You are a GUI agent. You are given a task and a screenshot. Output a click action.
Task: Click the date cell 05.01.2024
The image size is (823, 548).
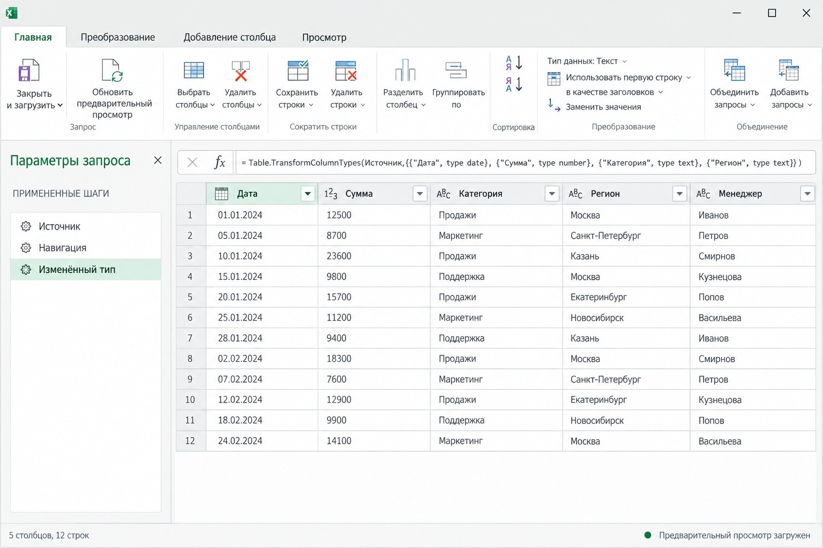[262, 235]
